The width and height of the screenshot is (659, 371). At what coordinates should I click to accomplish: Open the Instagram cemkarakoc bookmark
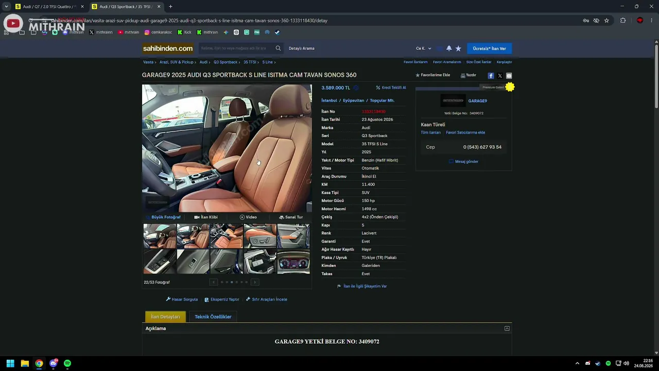click(158, 32)
